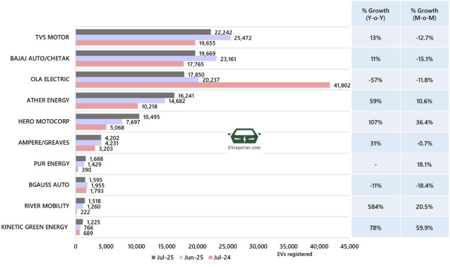Click the 7,697 value label
This screenshot has width=450, height=267.
[x=133, y=123]
